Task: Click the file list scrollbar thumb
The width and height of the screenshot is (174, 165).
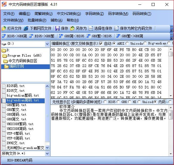Action: tap(47, 115)
